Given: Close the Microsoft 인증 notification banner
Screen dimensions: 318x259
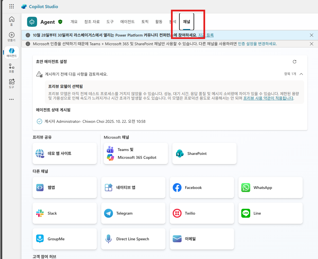Looking at the screenshot, I should coord(312,44).
